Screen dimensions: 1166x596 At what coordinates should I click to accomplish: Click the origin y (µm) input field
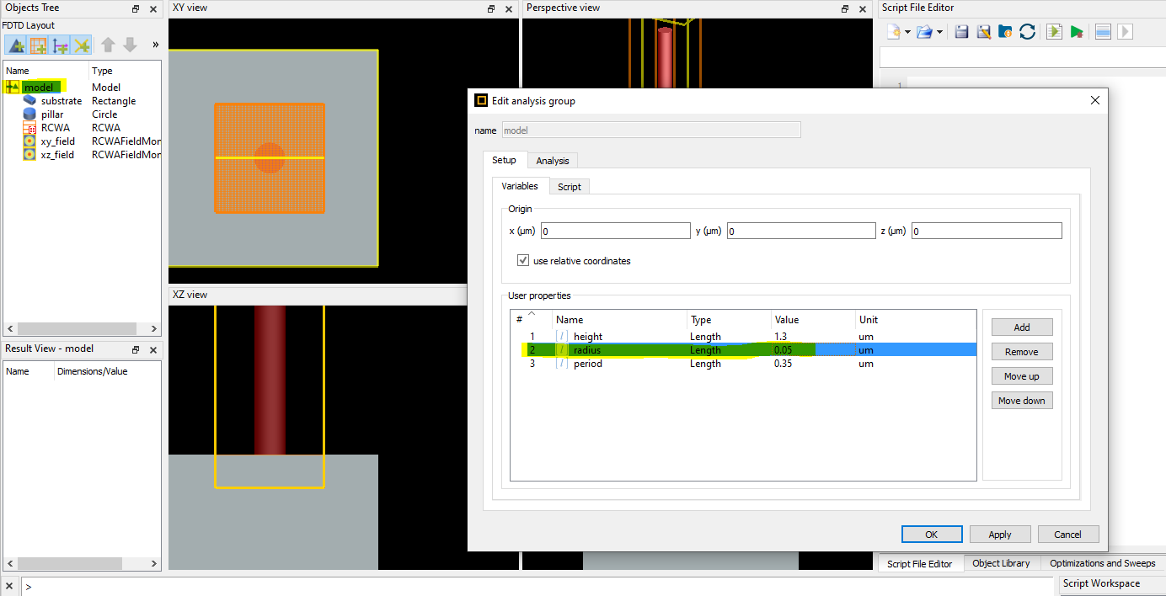(x=801, y=231)
